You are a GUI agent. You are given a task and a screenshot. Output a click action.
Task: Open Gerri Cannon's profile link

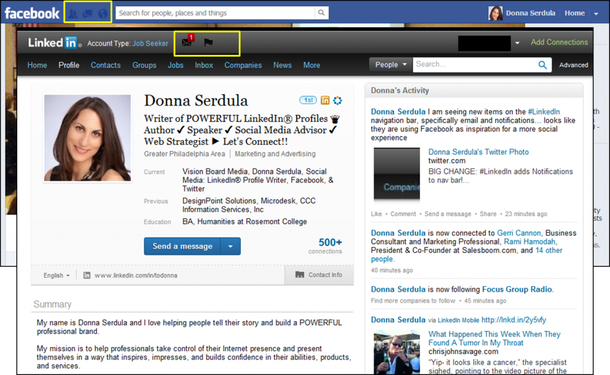[519, 233]
